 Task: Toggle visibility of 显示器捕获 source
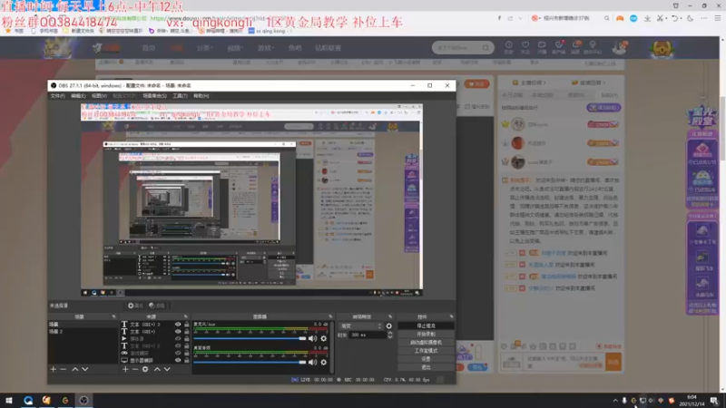(x=178, y=360)
